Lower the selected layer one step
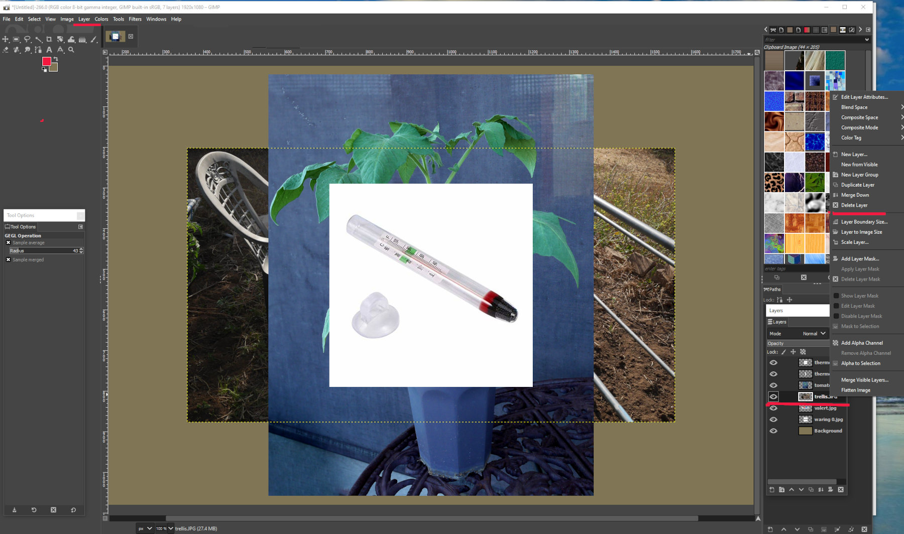This screenshot has width=904, height=534. (801, 489)
